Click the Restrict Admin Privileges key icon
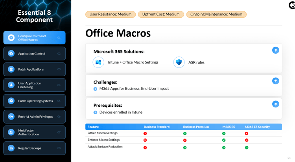 tap(11, 116)
